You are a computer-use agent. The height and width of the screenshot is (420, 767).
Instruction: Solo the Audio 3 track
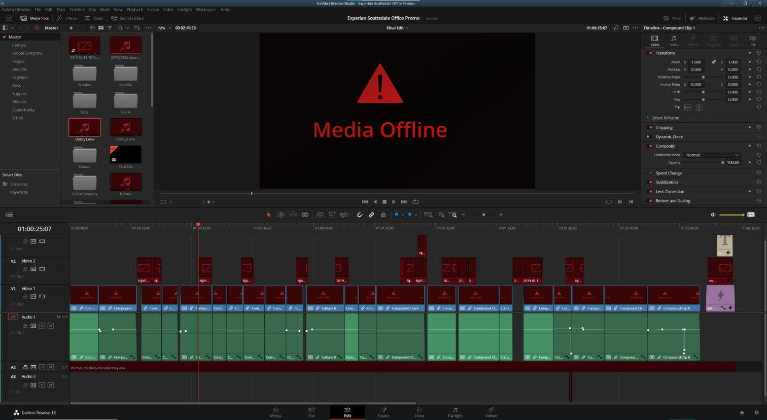tap(42, 385)
